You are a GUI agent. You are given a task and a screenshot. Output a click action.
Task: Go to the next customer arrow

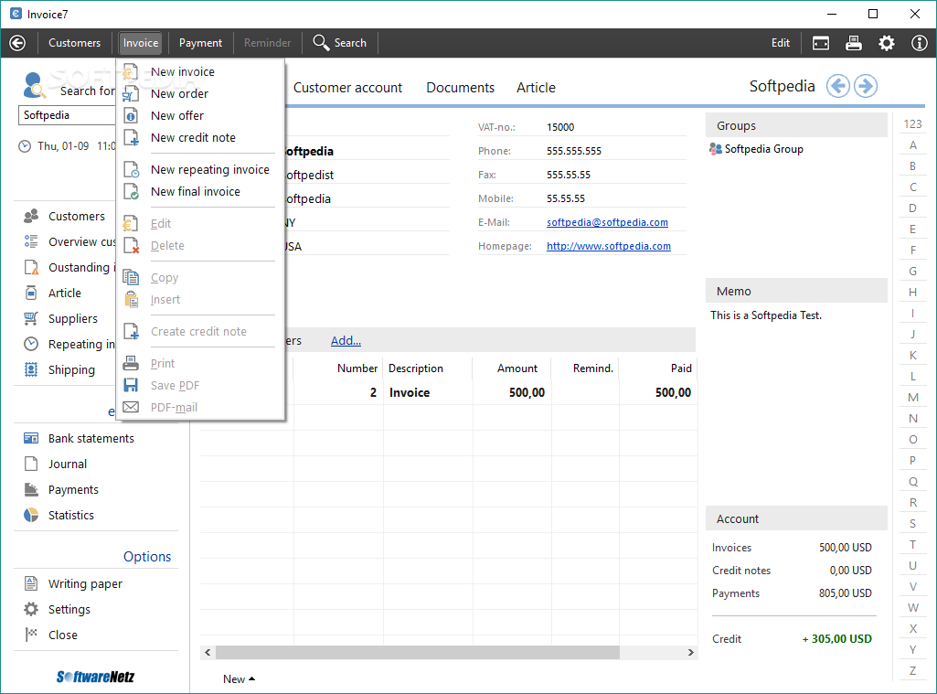coord(866,86)
